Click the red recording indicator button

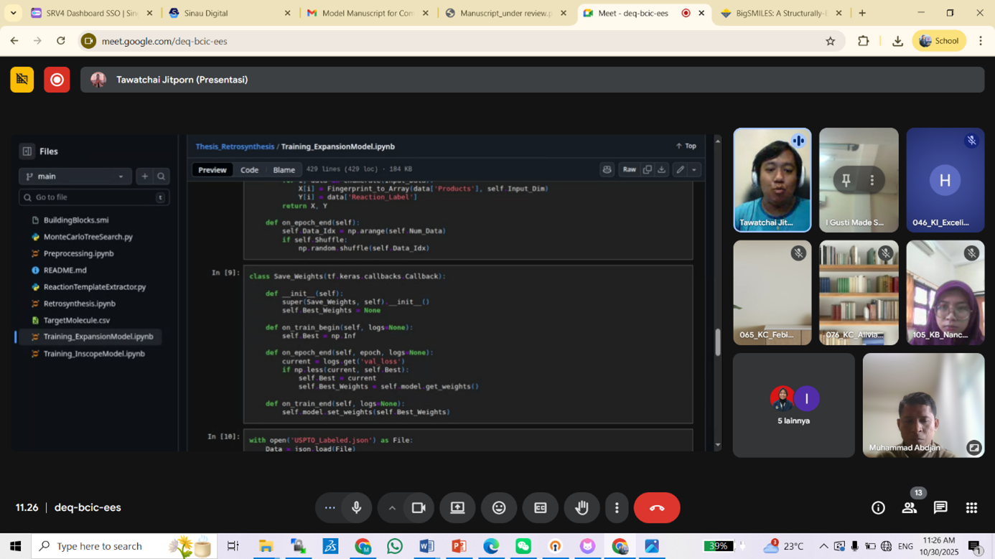57,80
